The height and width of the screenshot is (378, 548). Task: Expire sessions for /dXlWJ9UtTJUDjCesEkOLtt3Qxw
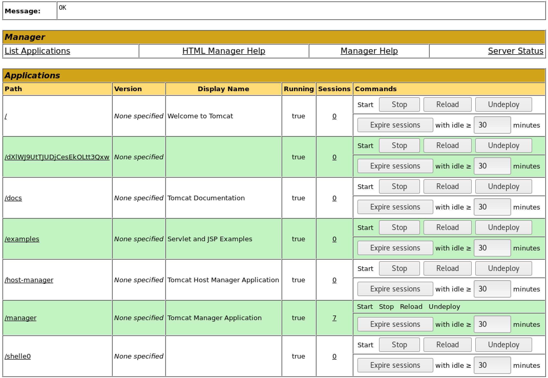(395, 166)
